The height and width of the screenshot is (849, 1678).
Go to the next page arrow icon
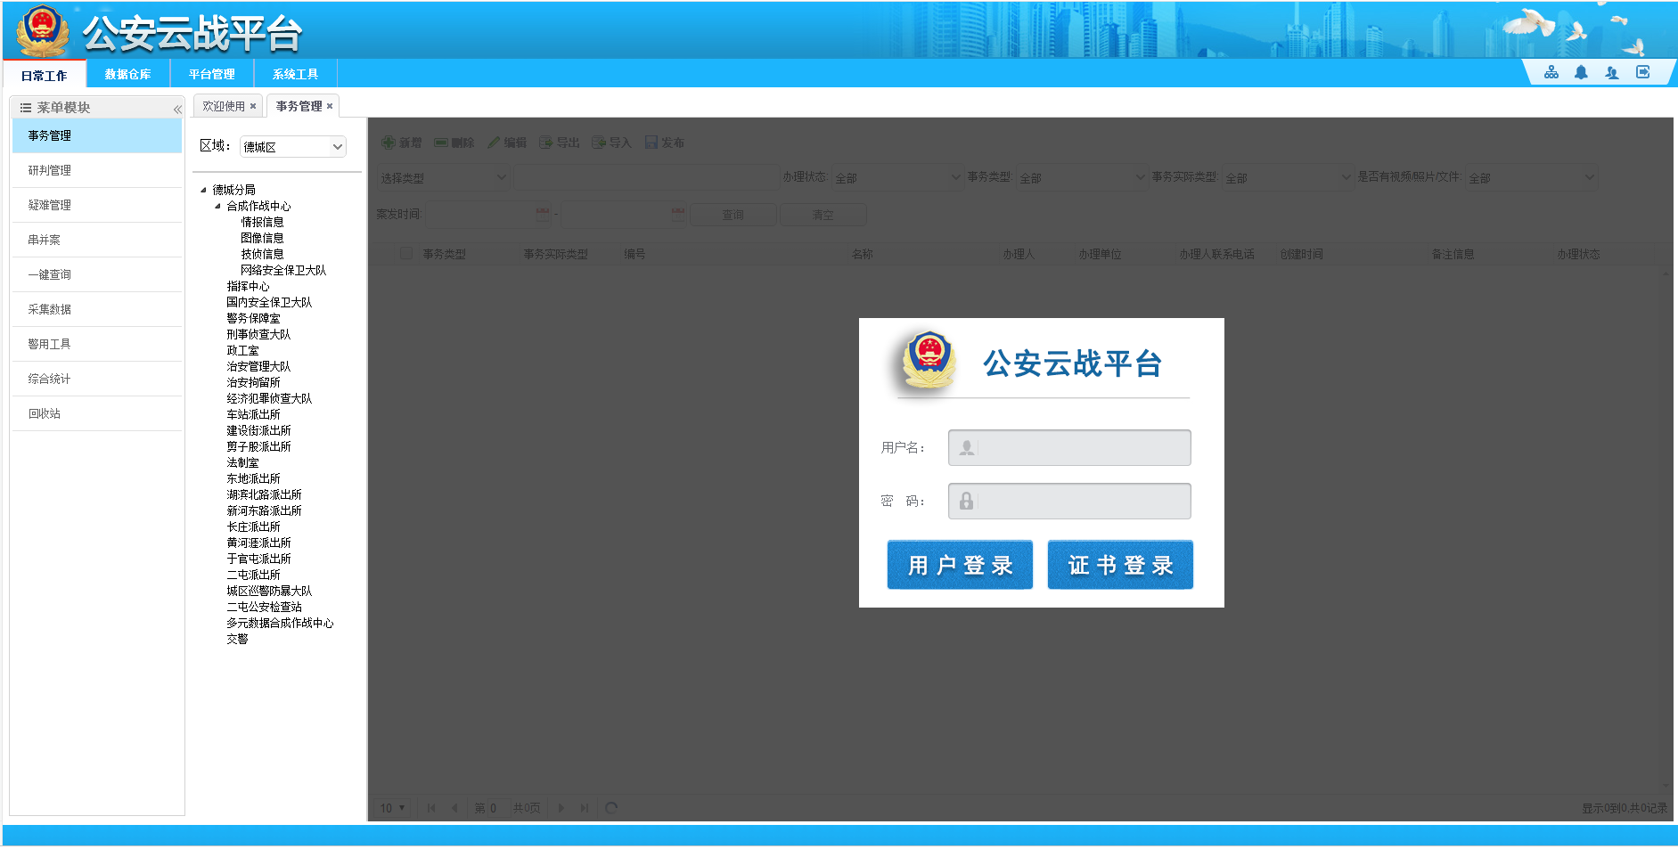(561, 808)
